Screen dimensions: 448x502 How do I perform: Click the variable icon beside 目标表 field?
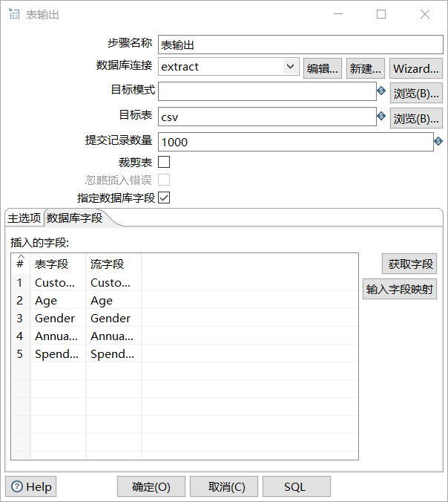click(x=381, y=116)
